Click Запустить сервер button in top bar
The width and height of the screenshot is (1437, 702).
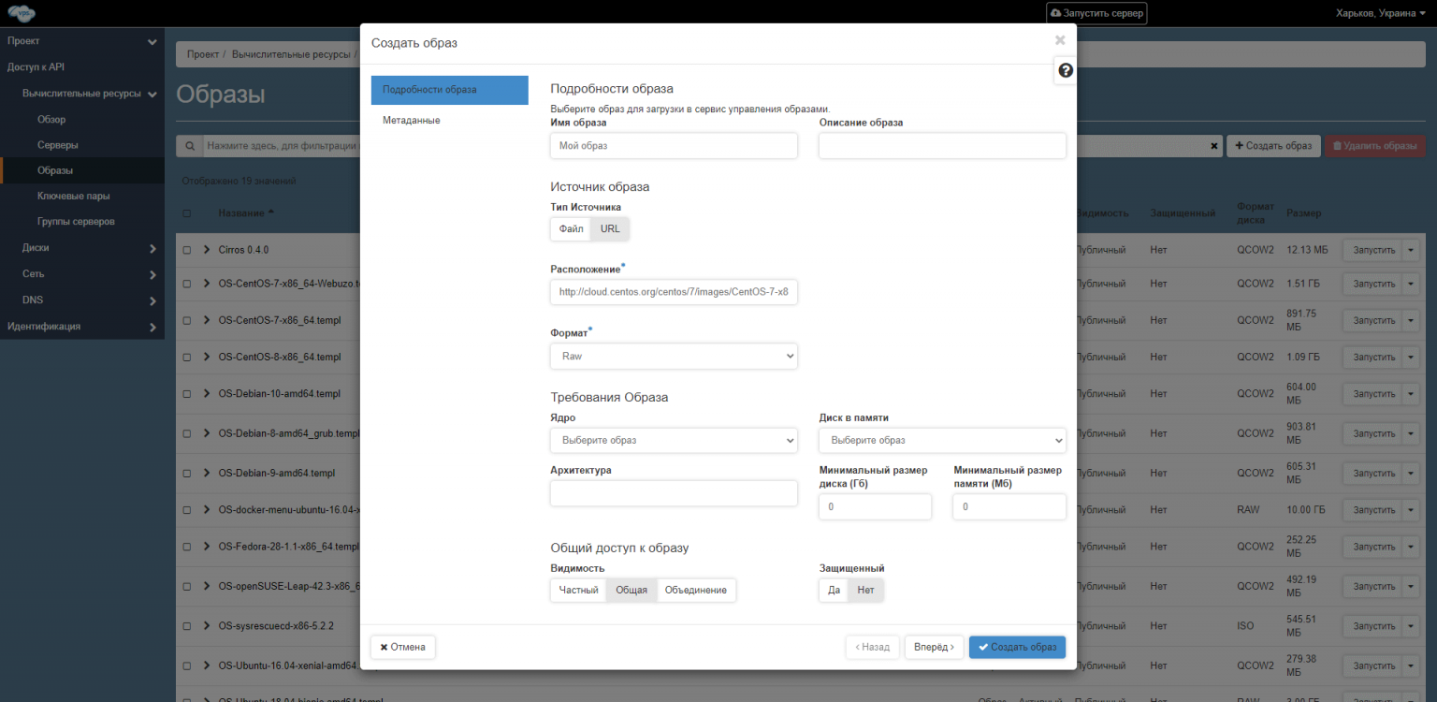1096,13
